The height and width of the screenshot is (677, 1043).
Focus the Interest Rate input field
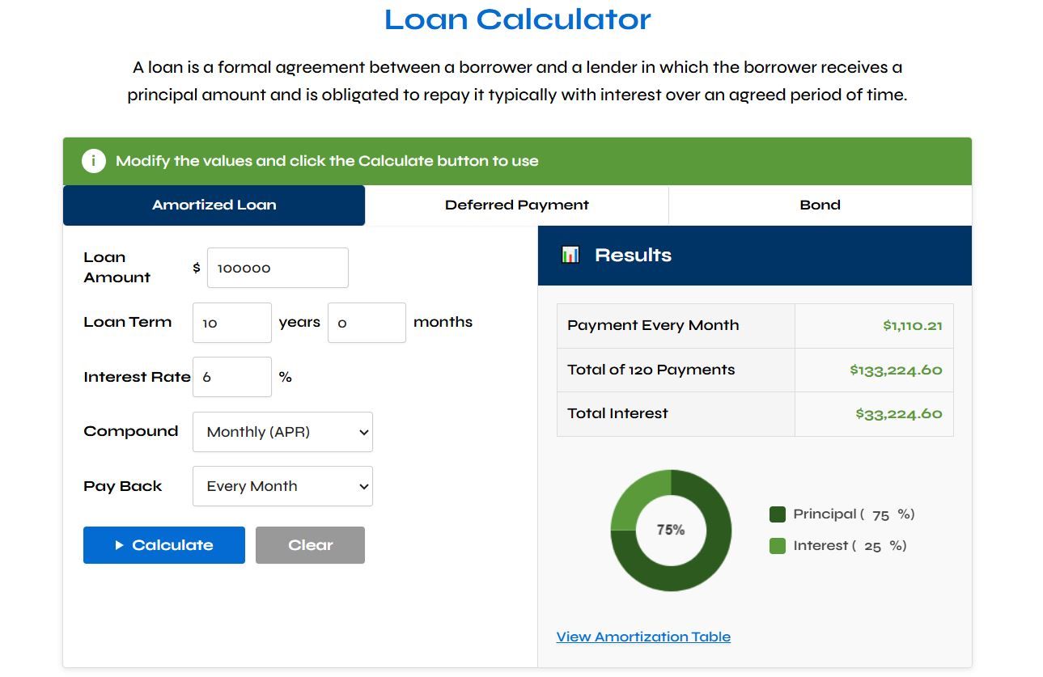tap(232, 377)
